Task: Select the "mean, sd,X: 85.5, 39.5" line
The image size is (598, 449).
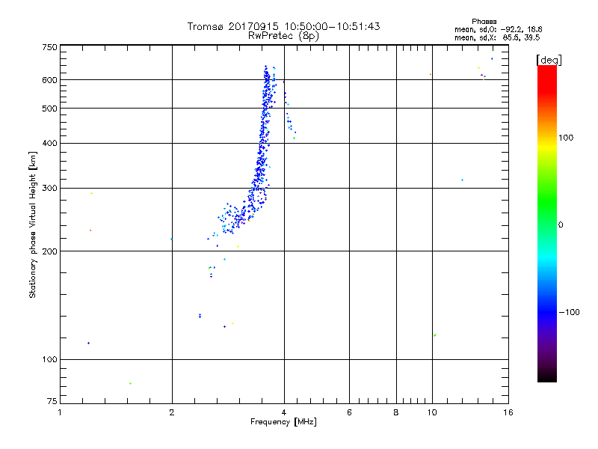Action: coord(497,38)
